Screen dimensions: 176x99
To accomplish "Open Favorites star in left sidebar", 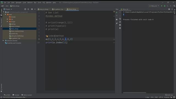I will pyautogui.click(x=1, y=91).
